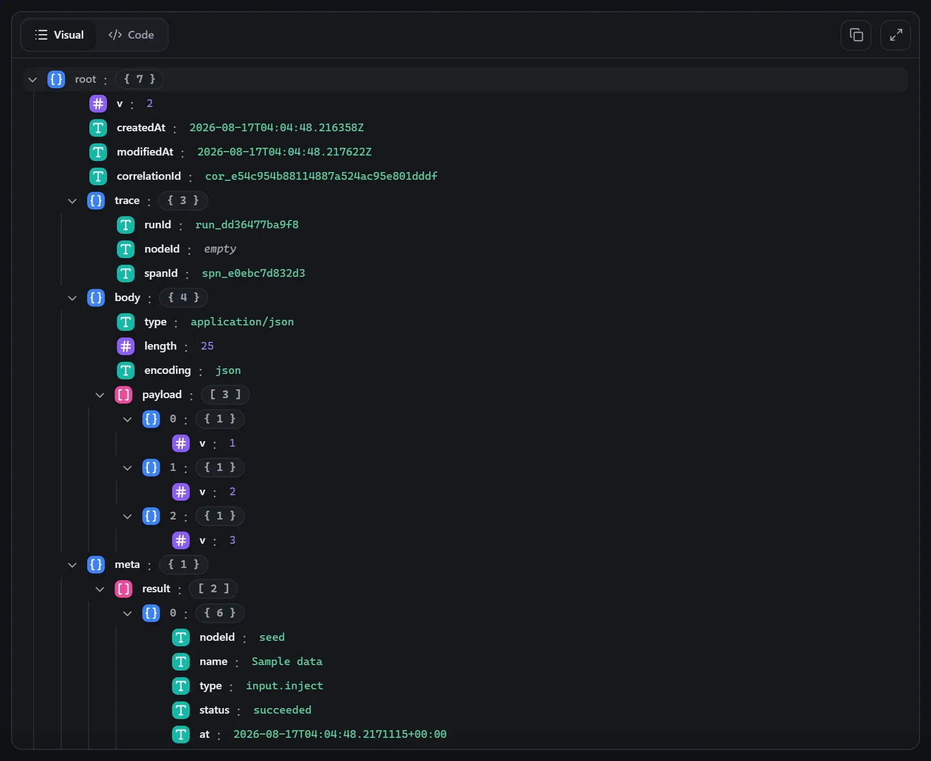Collapse result item 0 chevron
The image size is (931, 761).
click(127, 613)
